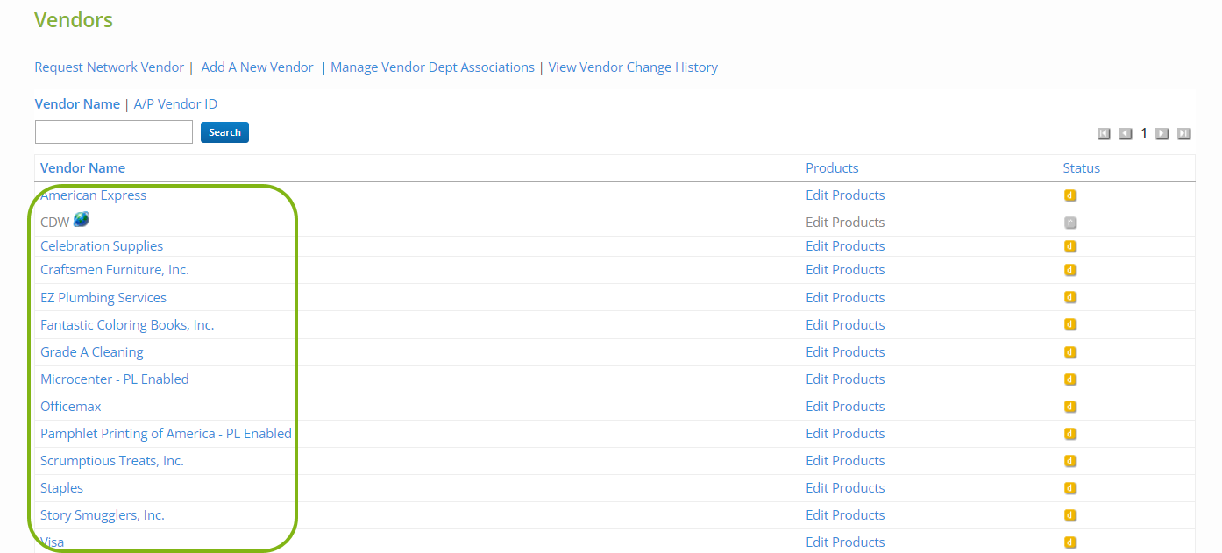The width and height of the screenshot is (1222, 553).
Task: Click the vendor search text field
Action: (114, 132)
